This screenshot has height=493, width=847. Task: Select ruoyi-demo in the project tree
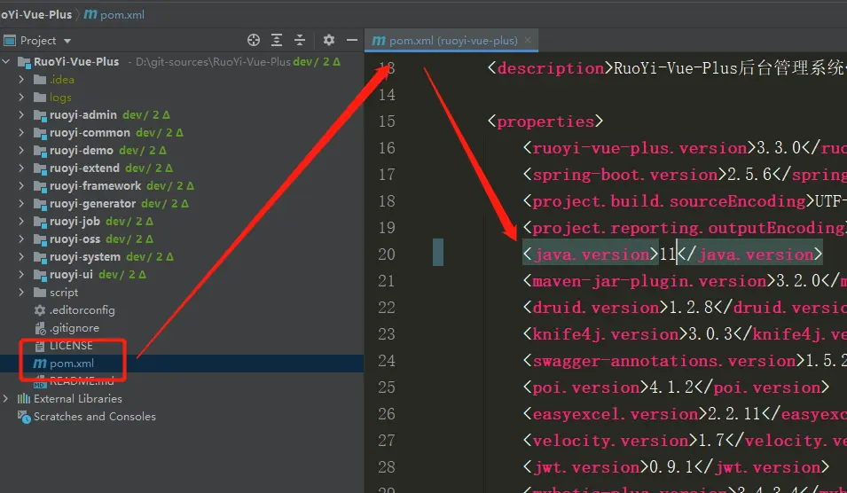(82, 150)
